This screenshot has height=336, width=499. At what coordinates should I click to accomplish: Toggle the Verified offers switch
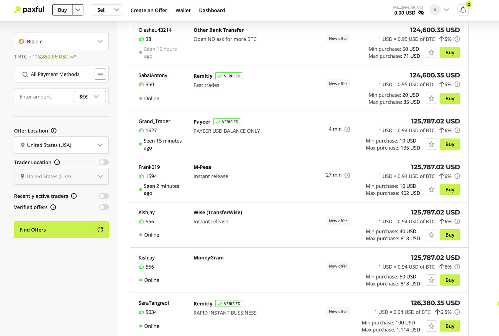104,207
